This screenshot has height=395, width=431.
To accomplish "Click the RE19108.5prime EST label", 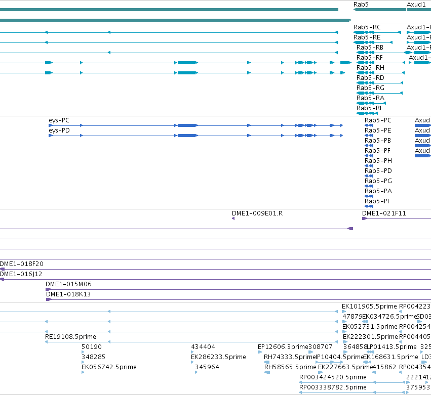I will 70,337.
